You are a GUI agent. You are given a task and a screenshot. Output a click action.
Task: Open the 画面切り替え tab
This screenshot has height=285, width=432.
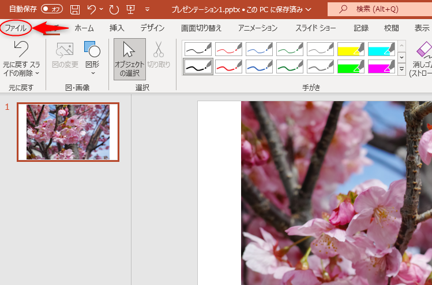201,28
